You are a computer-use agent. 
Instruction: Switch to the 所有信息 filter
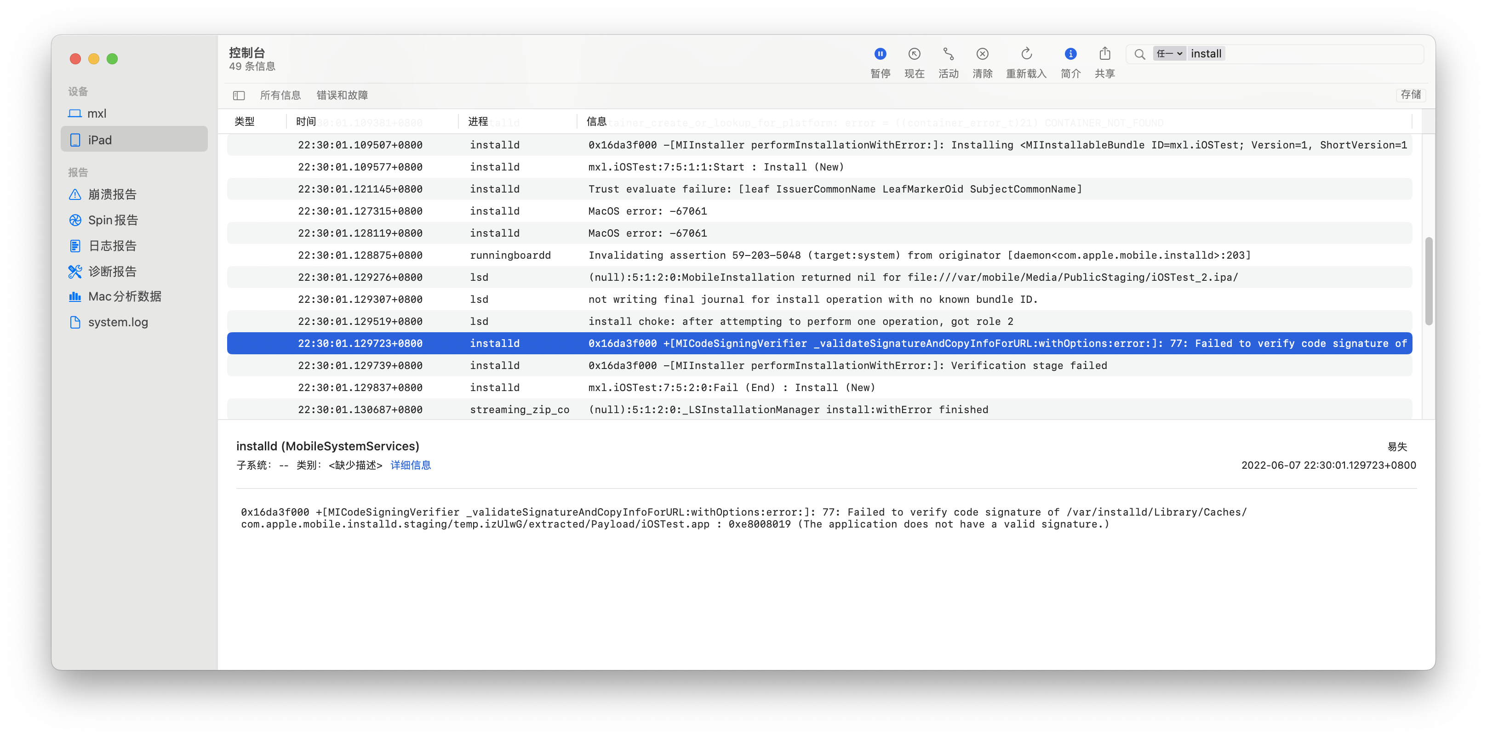tap(280, 95)
